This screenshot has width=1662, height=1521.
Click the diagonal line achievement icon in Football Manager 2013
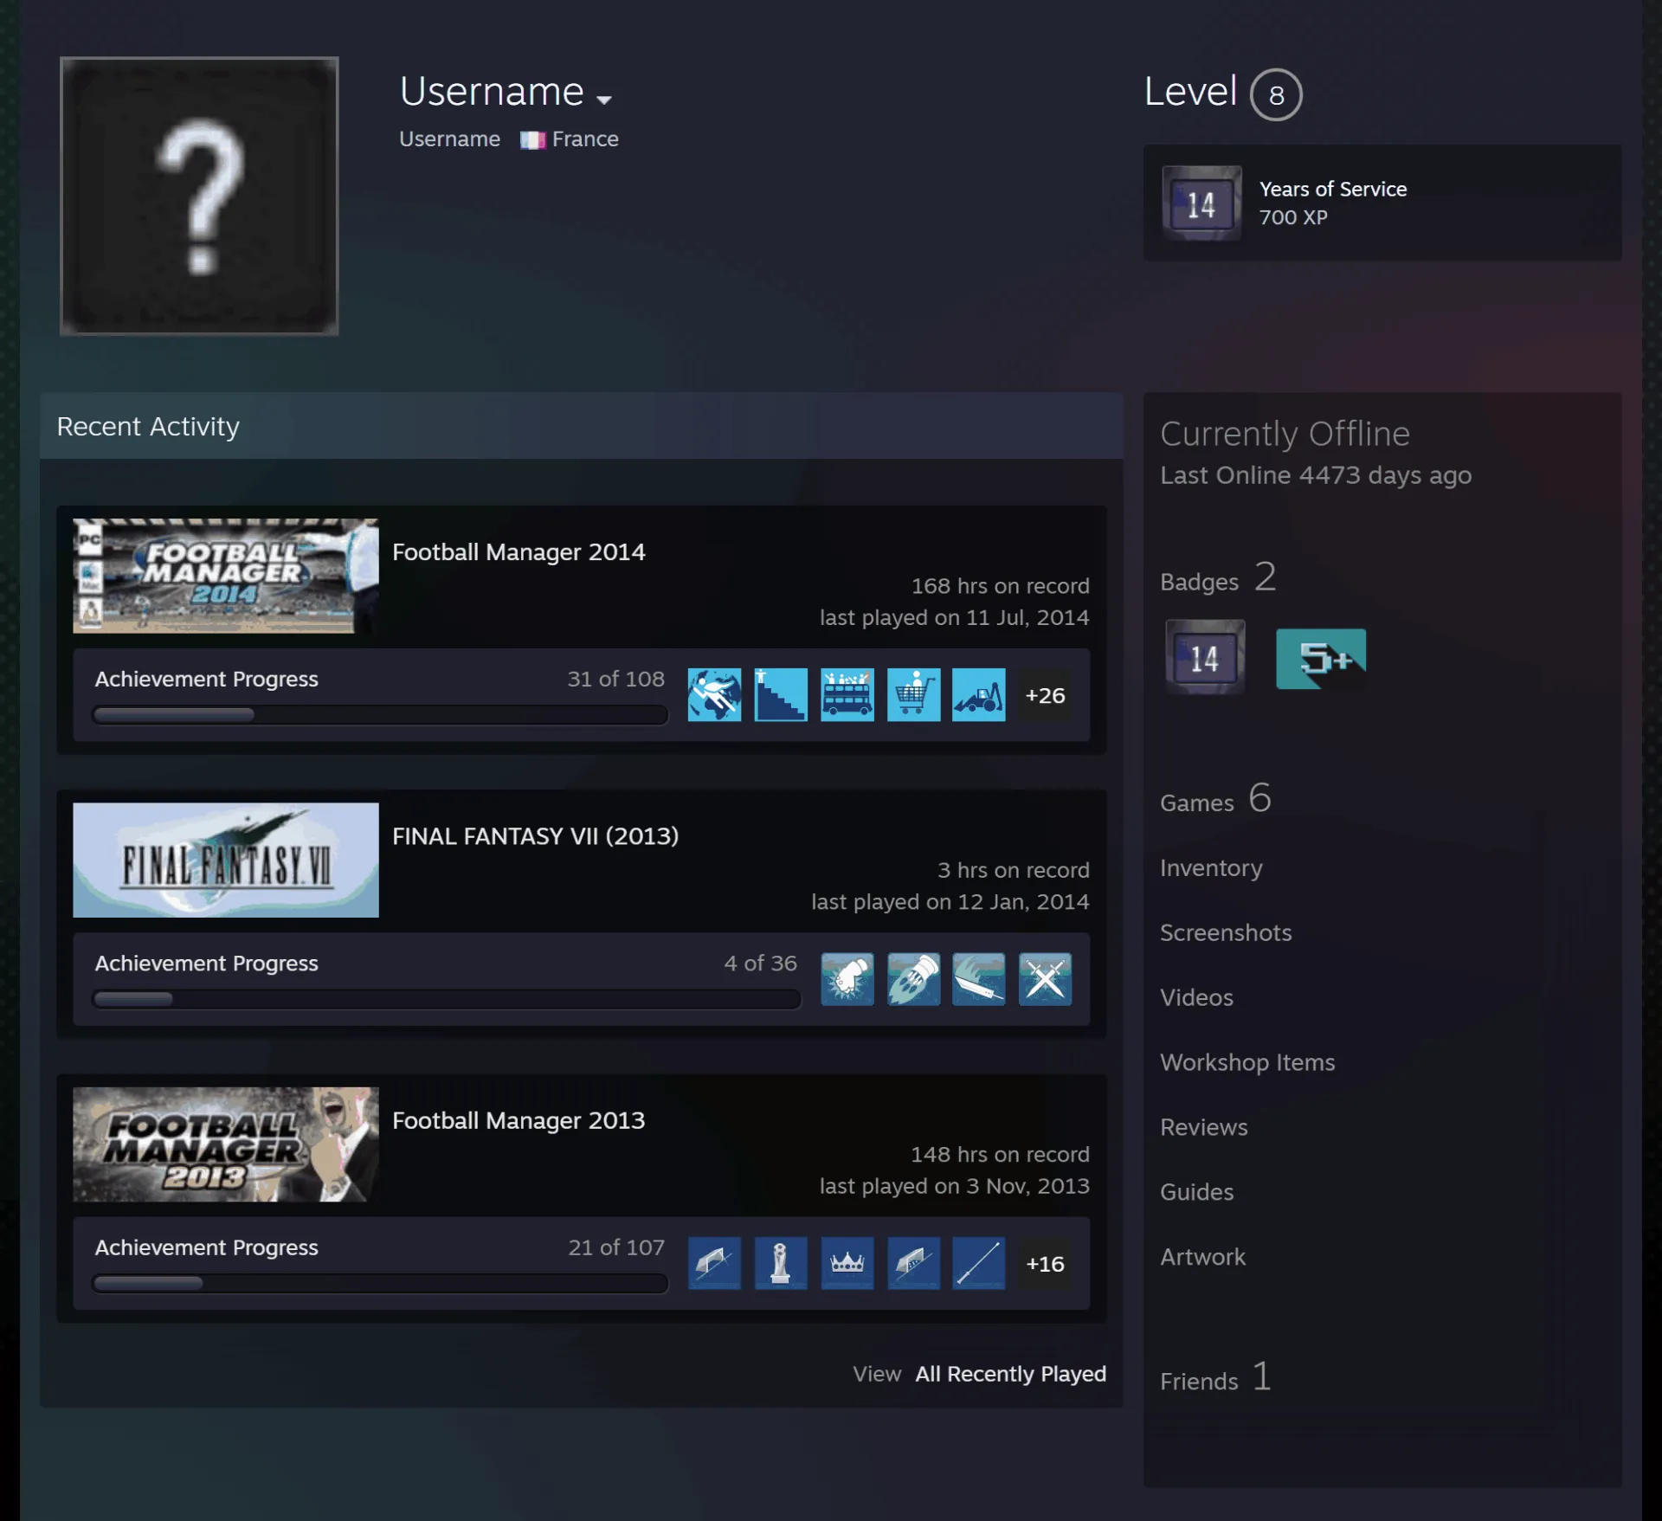pos(979,1263)
